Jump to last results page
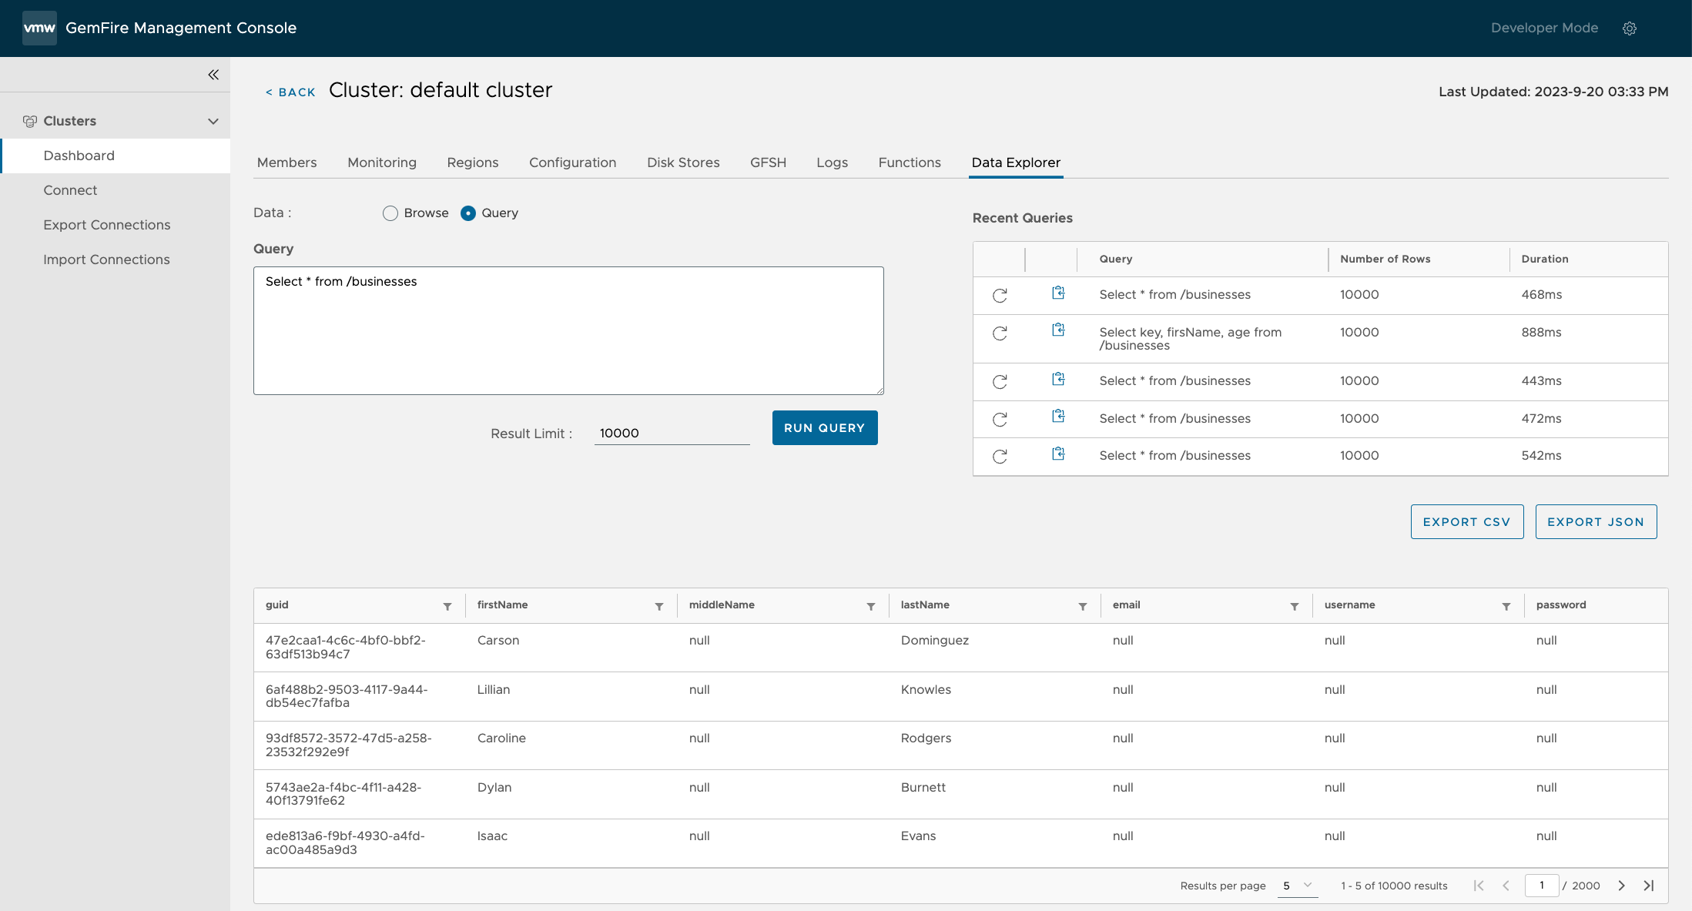1692x911 pixels. (1649, 886)
